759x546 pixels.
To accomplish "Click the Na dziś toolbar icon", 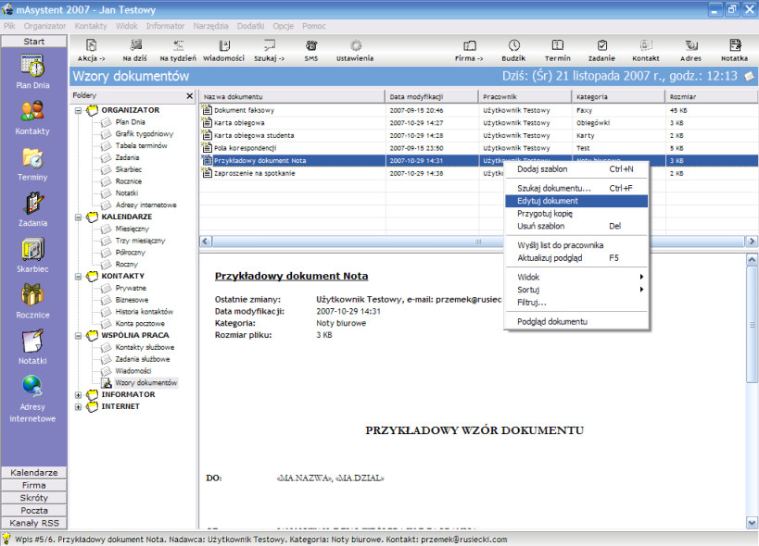I will point(135,46).
